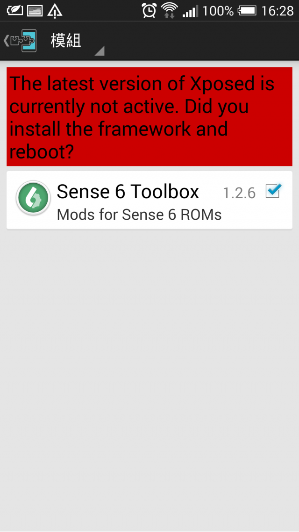This screenshot has width=299, height=532.
Task: Tap the 16:28 clock in status bar
Action: [278, 11]
